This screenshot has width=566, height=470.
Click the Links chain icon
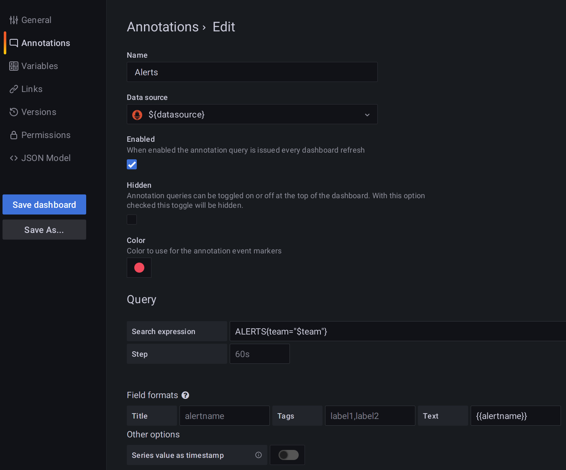point(13,89)
